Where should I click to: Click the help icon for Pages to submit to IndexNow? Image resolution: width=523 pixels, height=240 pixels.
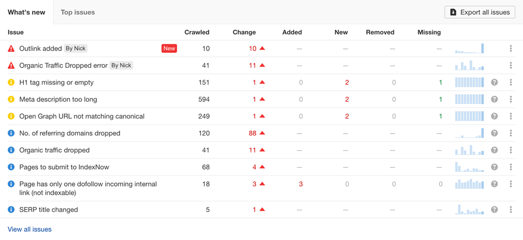click(494, 167)
